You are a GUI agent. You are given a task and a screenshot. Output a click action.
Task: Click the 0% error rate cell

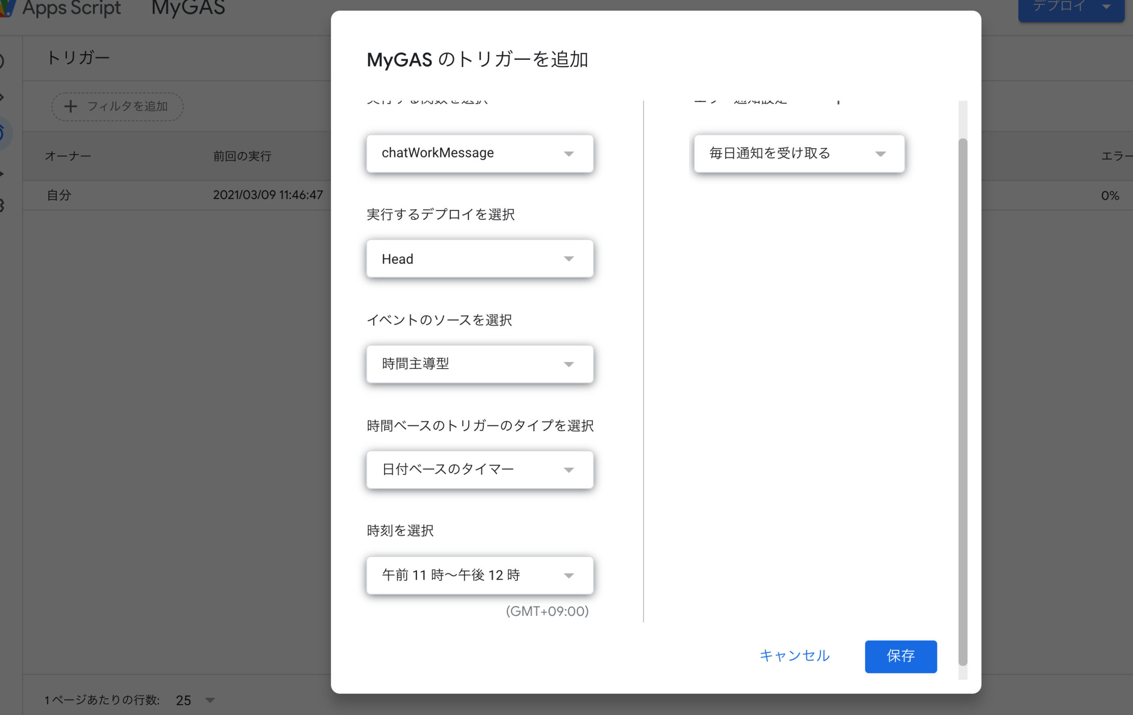[1110, 196]
